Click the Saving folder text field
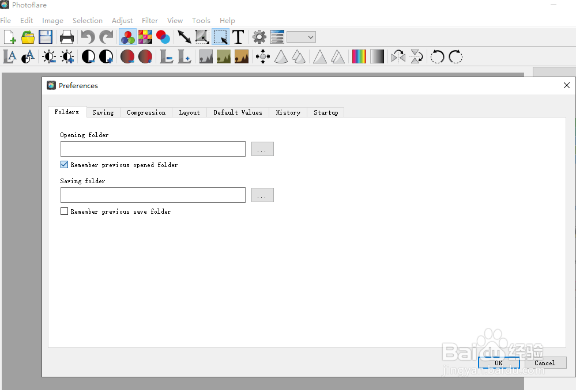The width and height of the screenshot is (576, 390). 153,195
